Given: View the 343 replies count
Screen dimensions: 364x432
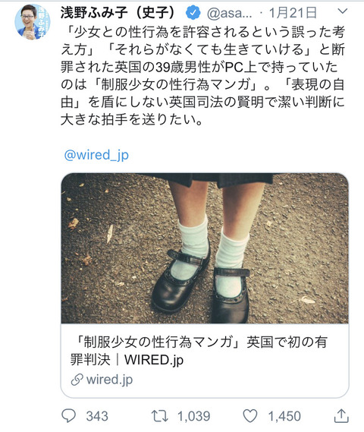Looking at the screenshot, I should point(97,416).
